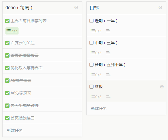This screenshot has width=168, height=140.
Task: Open the 2/2 subtask badge on 主界面每日推荐列表
Action: click(x=12, y=31)
